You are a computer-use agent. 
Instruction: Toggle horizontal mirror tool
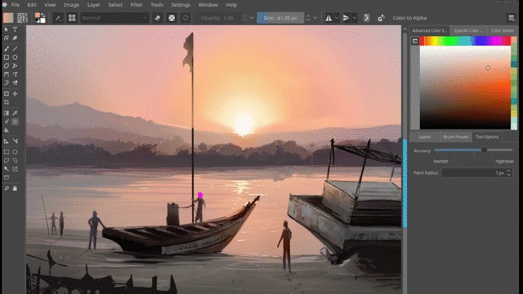tap(328, 18)
